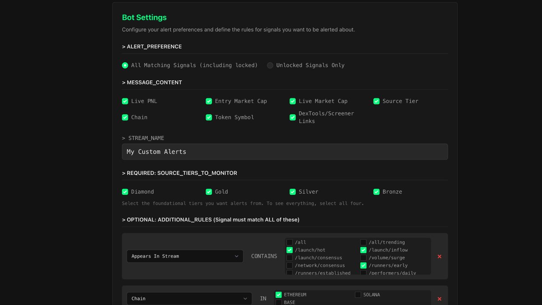Uncheck the Diamond source tier
542x305 pixels.
[x=125, y=192]
